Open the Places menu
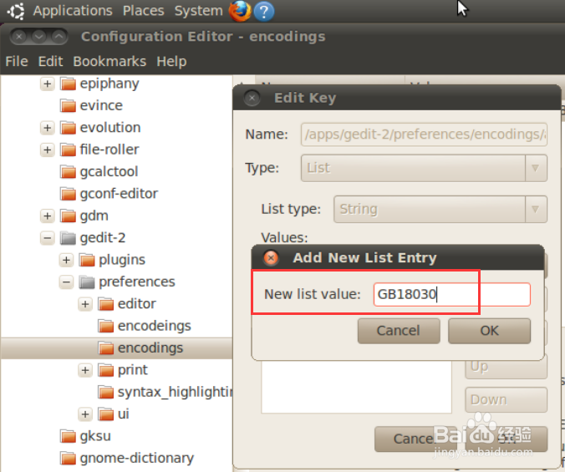565x472 pixels. [x=144, y=11]
